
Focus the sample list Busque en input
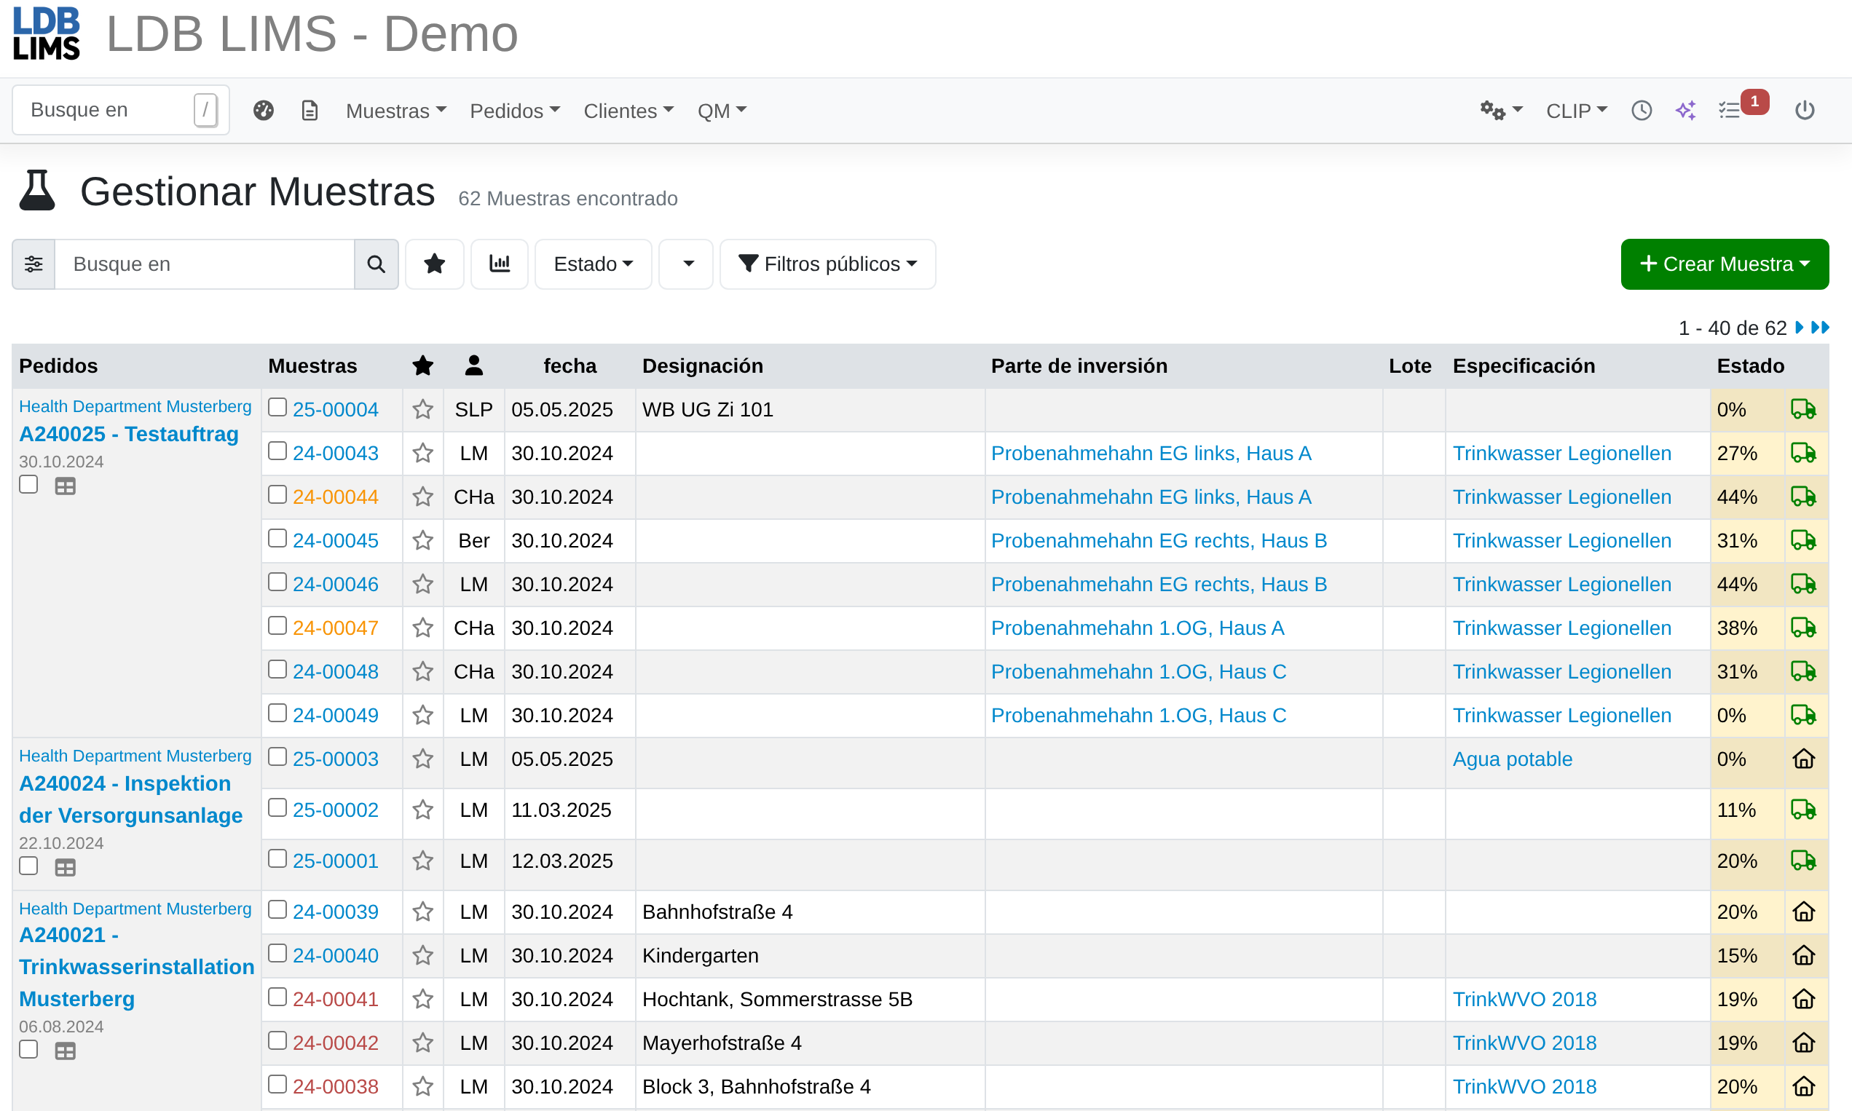(x=205, y=264)
